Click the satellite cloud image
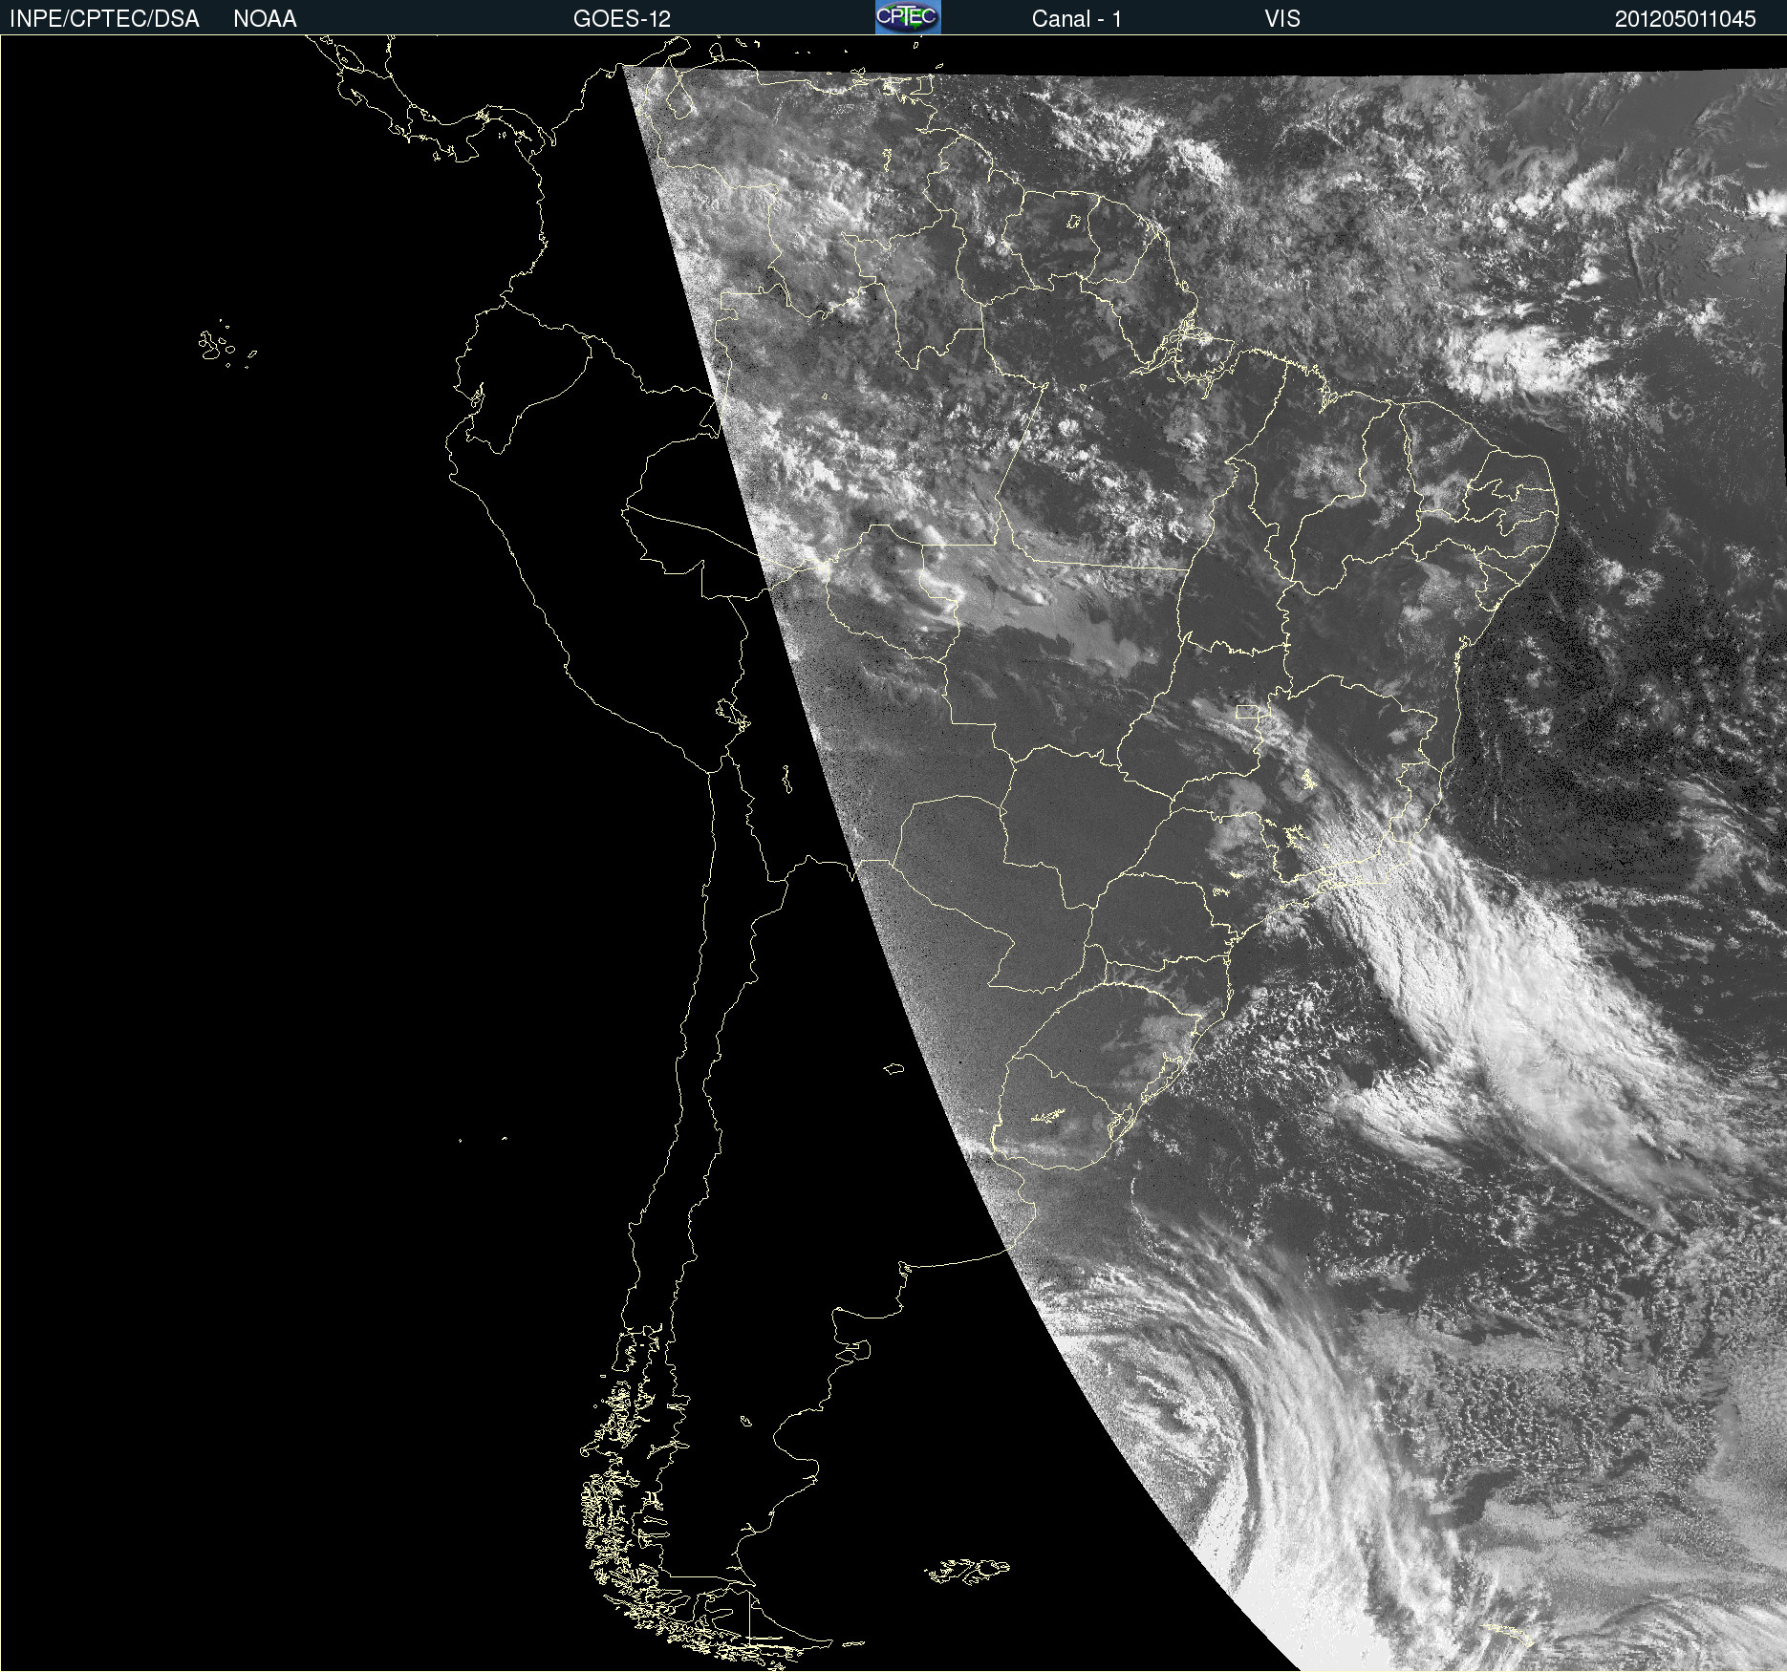Screen dimensions: 1787x1672 pos(893,853)
